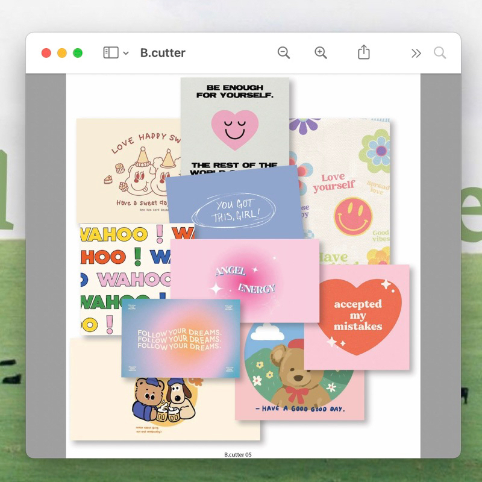Image resolution: width=482 pixels, height=482 pixels.
Task: Expand the sidebar view options chevron
Action: click(126, 53)
